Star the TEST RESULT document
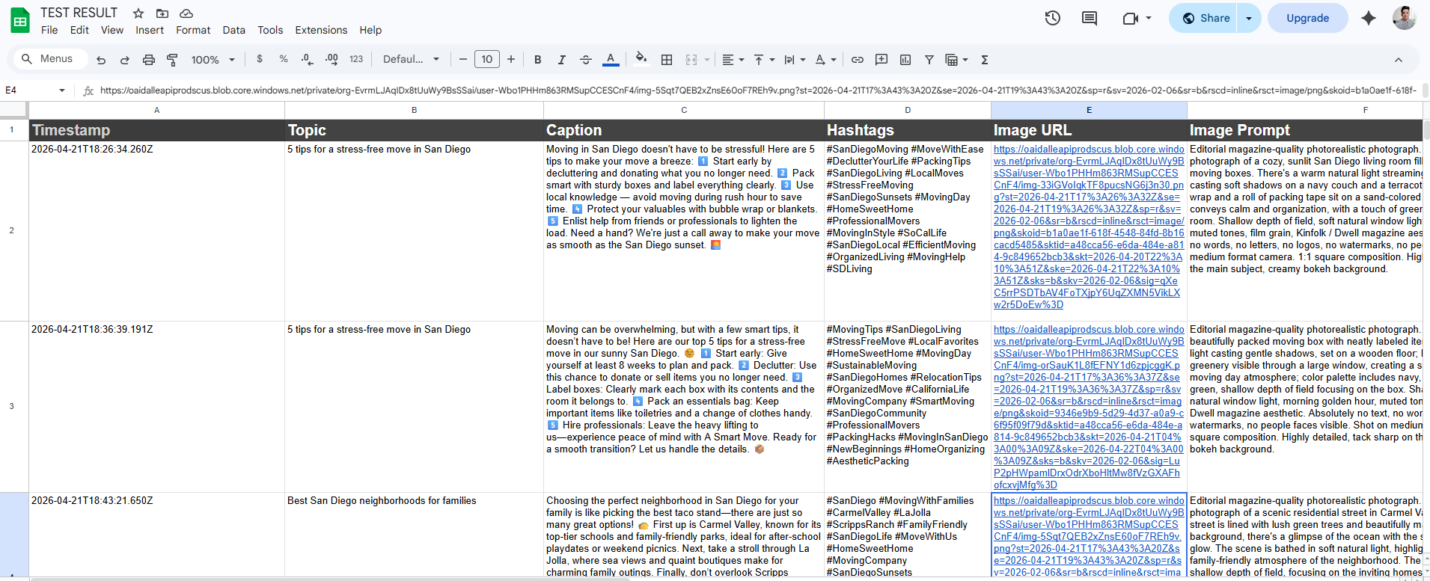1430x581 pixels. pos(138,13)
